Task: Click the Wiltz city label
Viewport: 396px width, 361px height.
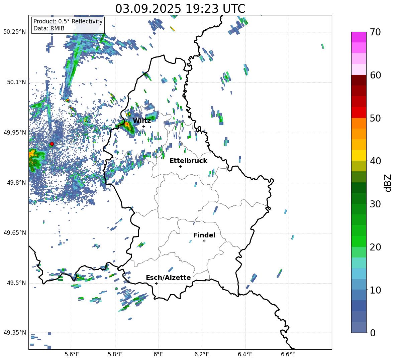Action: point(142,121)
